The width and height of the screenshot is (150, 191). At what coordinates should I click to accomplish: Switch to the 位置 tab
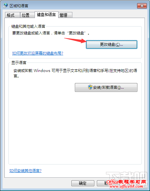click(27, 15)
